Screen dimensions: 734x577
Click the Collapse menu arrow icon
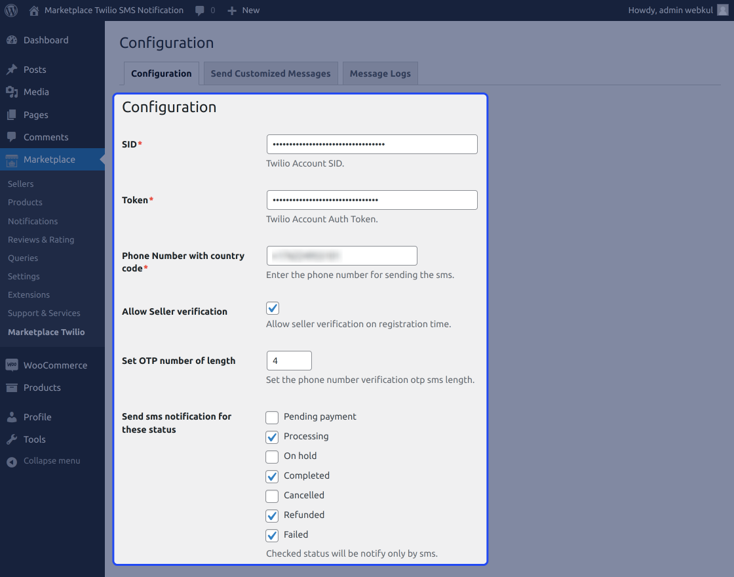[x=12, y=462]
